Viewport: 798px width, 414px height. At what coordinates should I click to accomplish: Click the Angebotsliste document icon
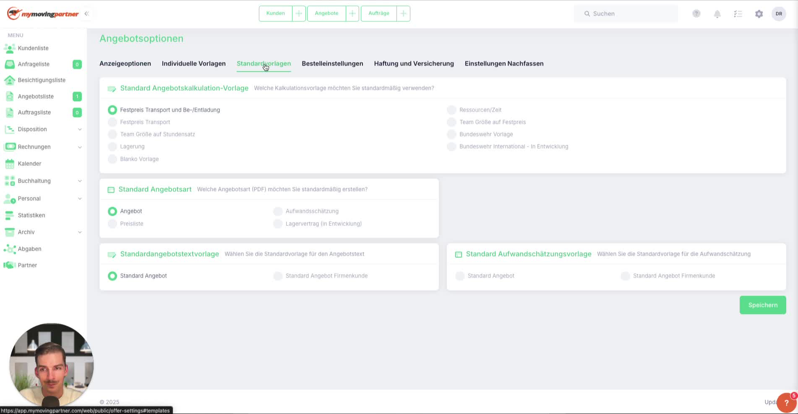(x=10, y=97)
